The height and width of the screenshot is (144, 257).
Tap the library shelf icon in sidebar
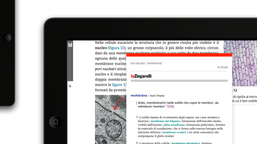tap(70, 45)
